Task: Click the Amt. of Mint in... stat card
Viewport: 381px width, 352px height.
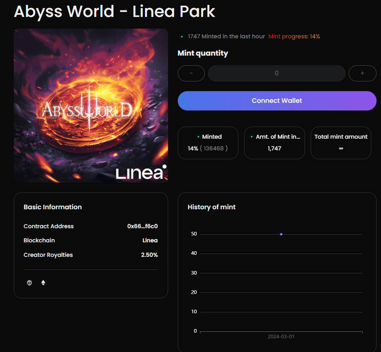Action: pos(274,143)
